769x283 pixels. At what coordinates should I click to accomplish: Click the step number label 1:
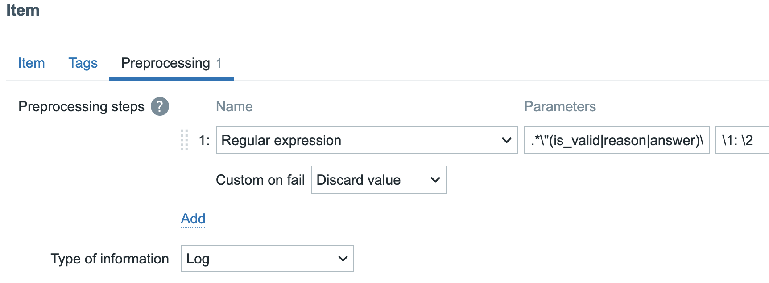203,140
